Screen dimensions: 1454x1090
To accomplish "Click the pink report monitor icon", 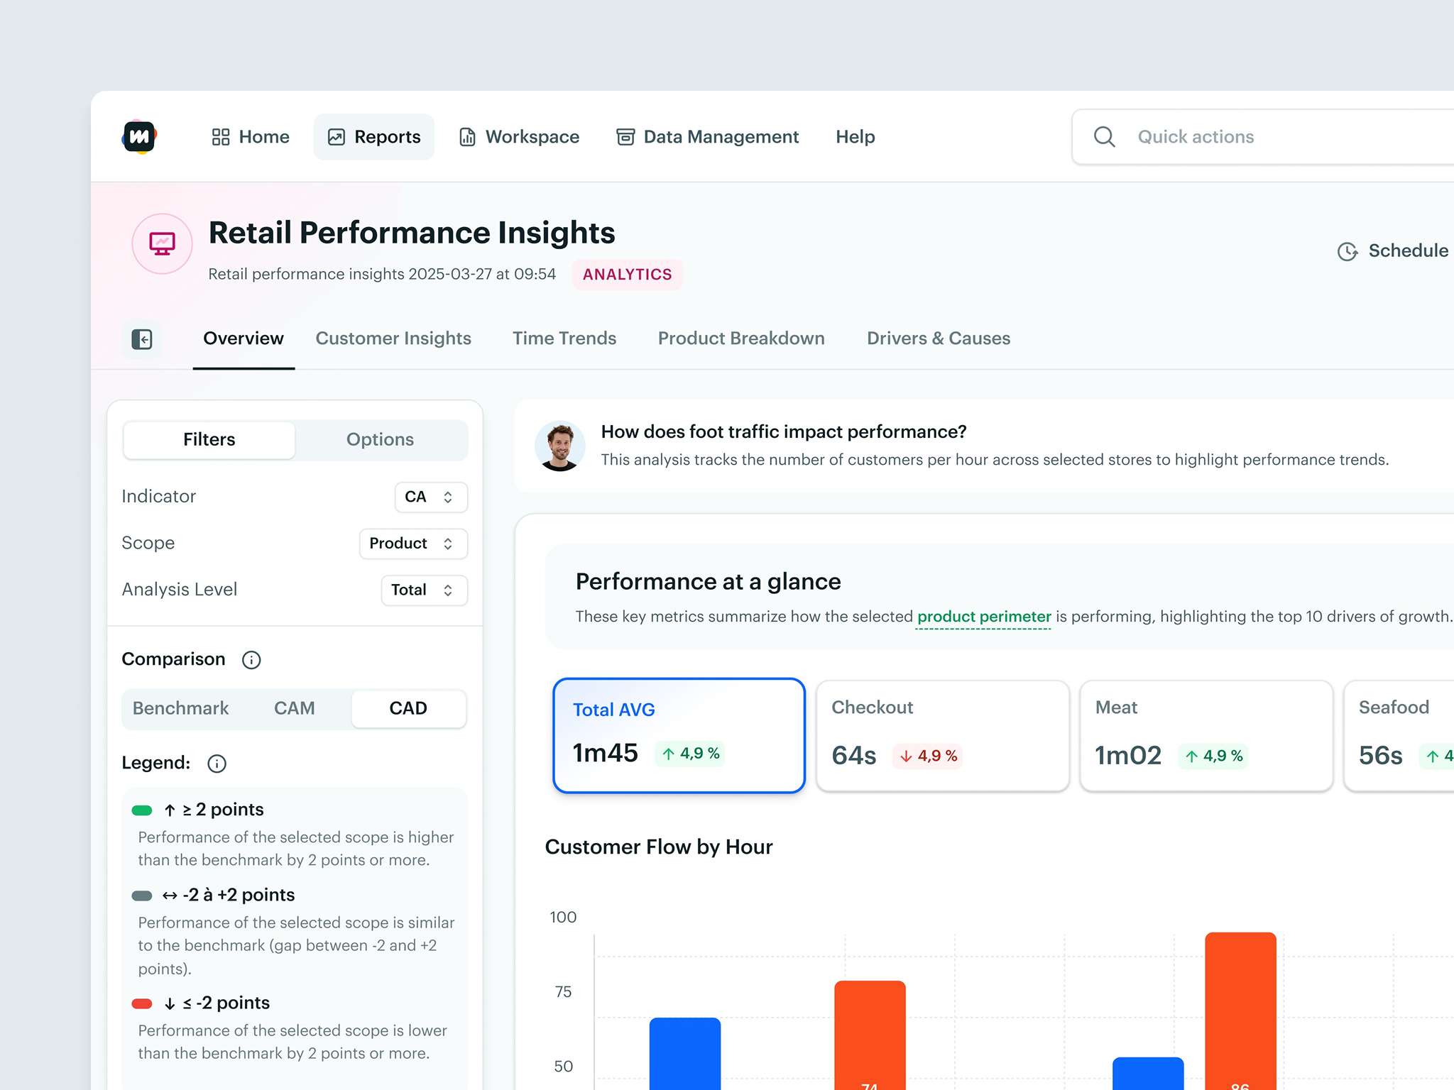I will coord(163,244).
